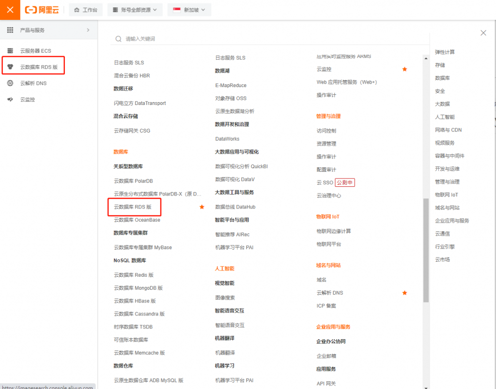Jump to 弹性计算 category
Viewport: 496px width, 389px height.
pos(445,52)
